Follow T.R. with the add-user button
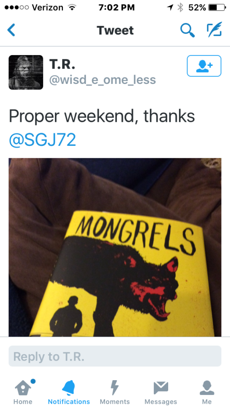The image size is (230, 409). (204, 66)
